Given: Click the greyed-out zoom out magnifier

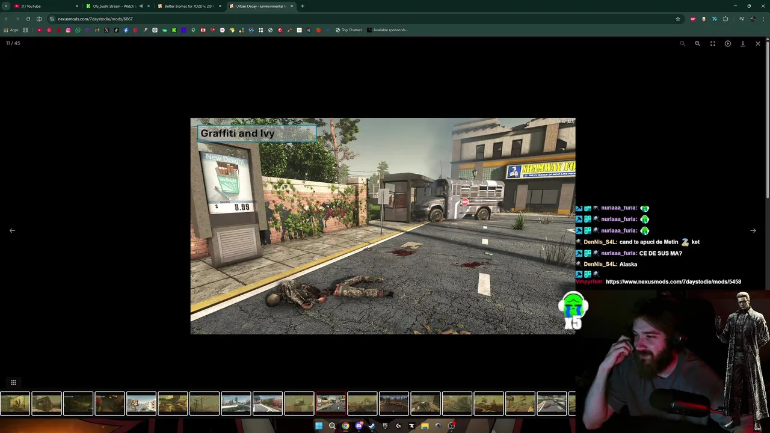Looking at the screenshot, I should (x=682, y=43).
